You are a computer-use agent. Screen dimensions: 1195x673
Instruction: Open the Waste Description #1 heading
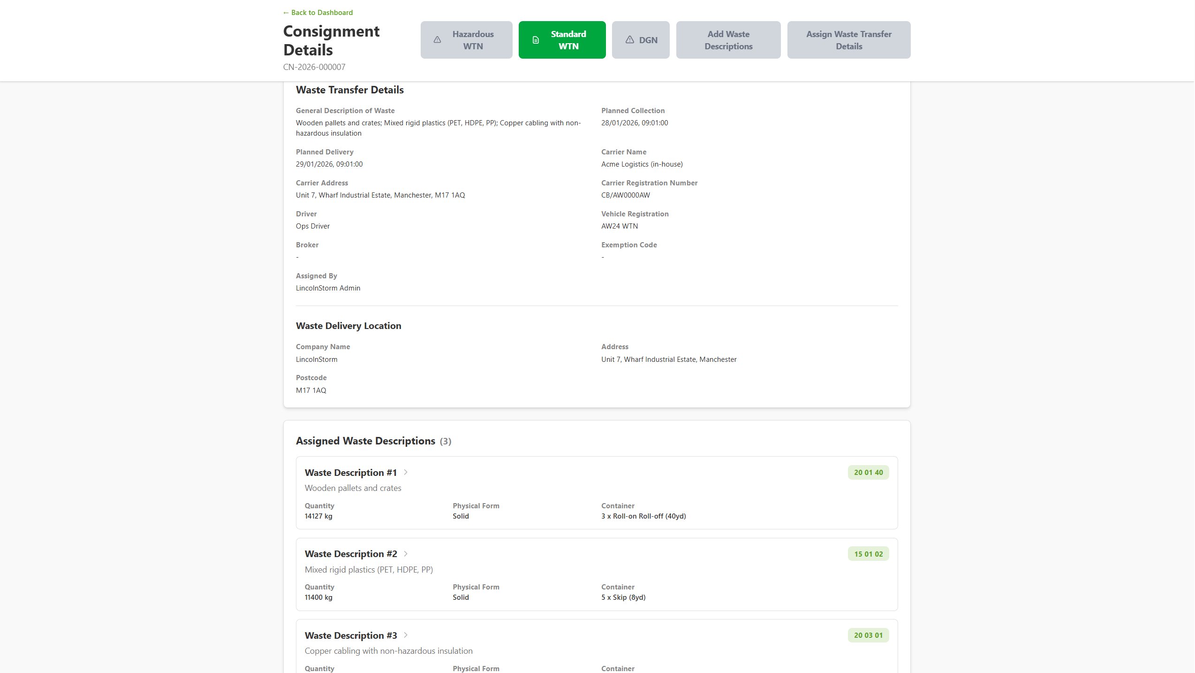tap(351, 473)
